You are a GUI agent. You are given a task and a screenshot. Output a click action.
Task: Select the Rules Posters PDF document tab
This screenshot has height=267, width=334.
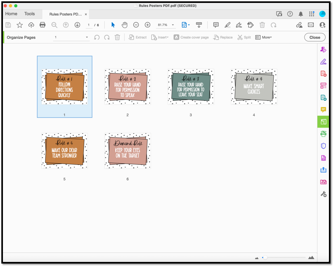66,14
